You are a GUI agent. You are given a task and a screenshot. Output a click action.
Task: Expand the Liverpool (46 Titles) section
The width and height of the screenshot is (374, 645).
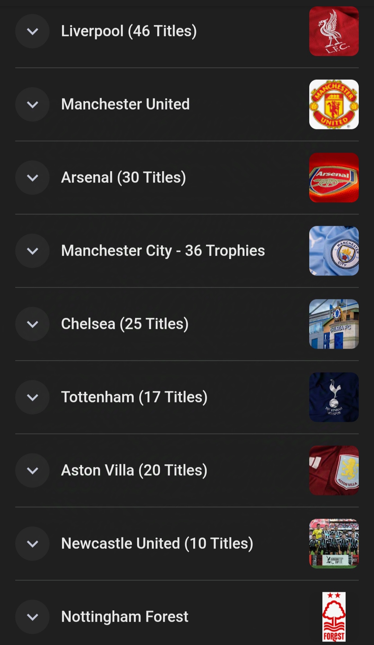click(33, 31)
